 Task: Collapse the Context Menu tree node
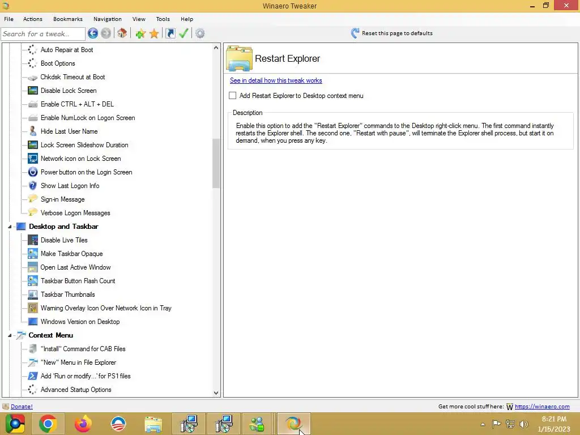coord(10,335)
